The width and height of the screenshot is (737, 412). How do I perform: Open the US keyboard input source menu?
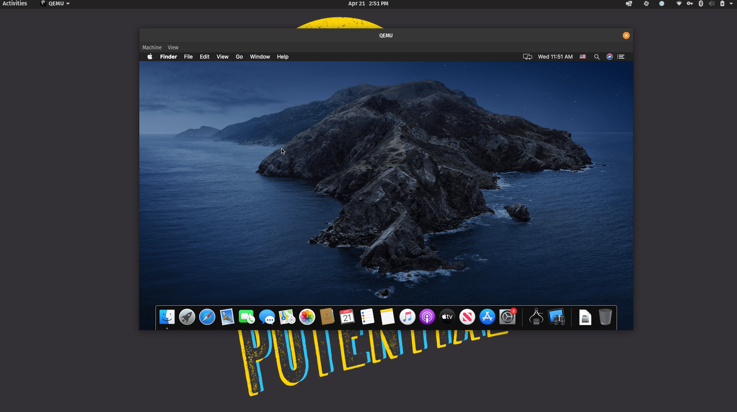click(x=583, y=57)
